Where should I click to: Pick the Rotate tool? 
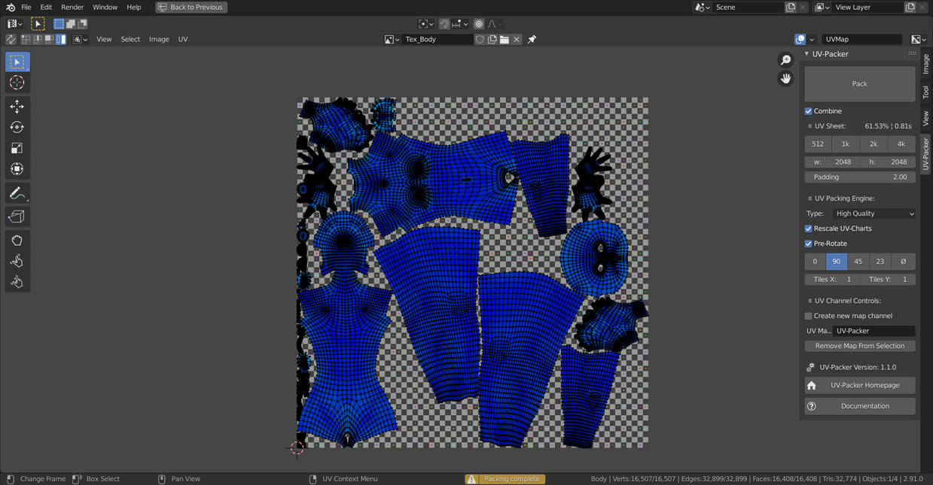point(17,127)
